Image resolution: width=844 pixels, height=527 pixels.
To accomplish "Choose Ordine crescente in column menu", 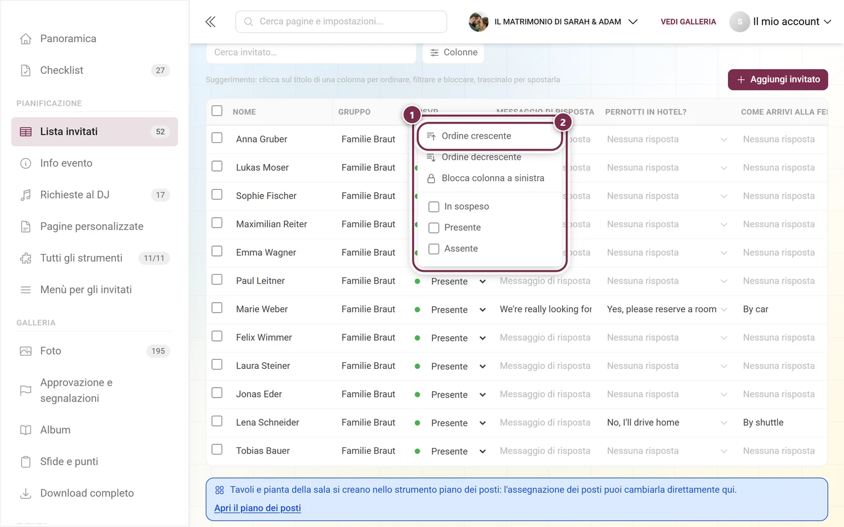I will click(490, 136).
